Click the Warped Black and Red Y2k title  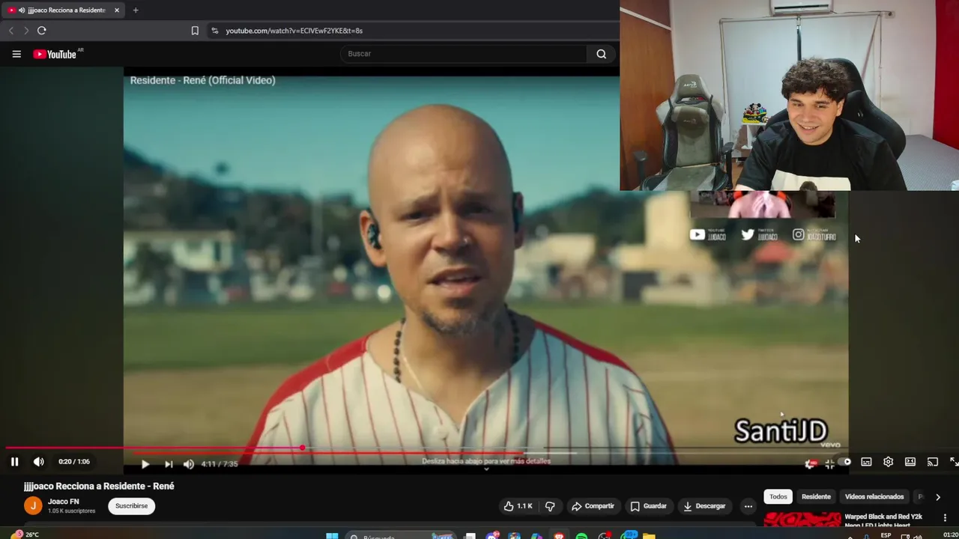pos(883,520)
